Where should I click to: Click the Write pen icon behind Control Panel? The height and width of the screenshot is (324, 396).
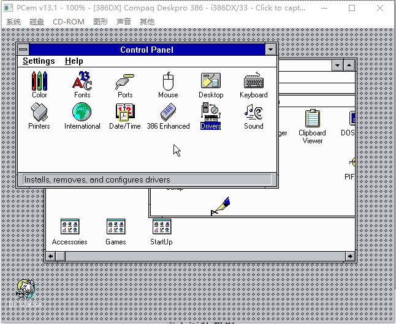(x=221, y=206)
